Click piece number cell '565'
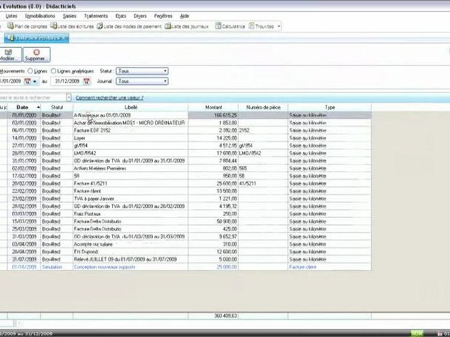 click(x=263, y=168)
